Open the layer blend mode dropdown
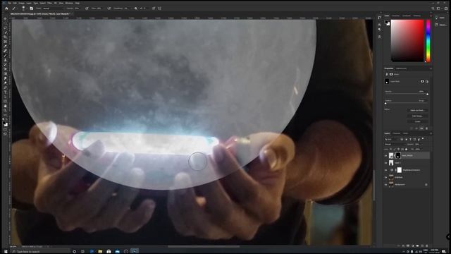Image resolution: width=451 pixels, height=254 pixels. (394, 144)
